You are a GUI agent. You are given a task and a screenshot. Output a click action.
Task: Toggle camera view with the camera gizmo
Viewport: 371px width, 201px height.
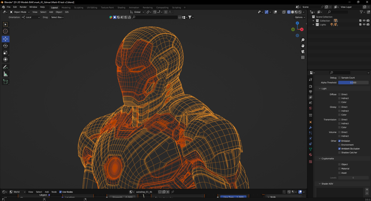pyautogui.click(x=303, y=52)
